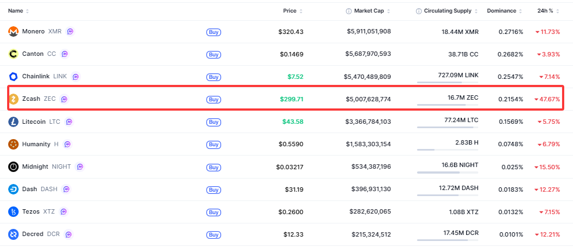The width and height of the screenshot is (573, 247).
Task: Click the Zcash circulating supply progress bar
Action: [447, 105]
